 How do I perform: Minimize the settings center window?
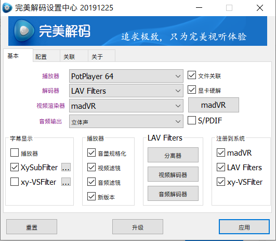tap(199, 8)
